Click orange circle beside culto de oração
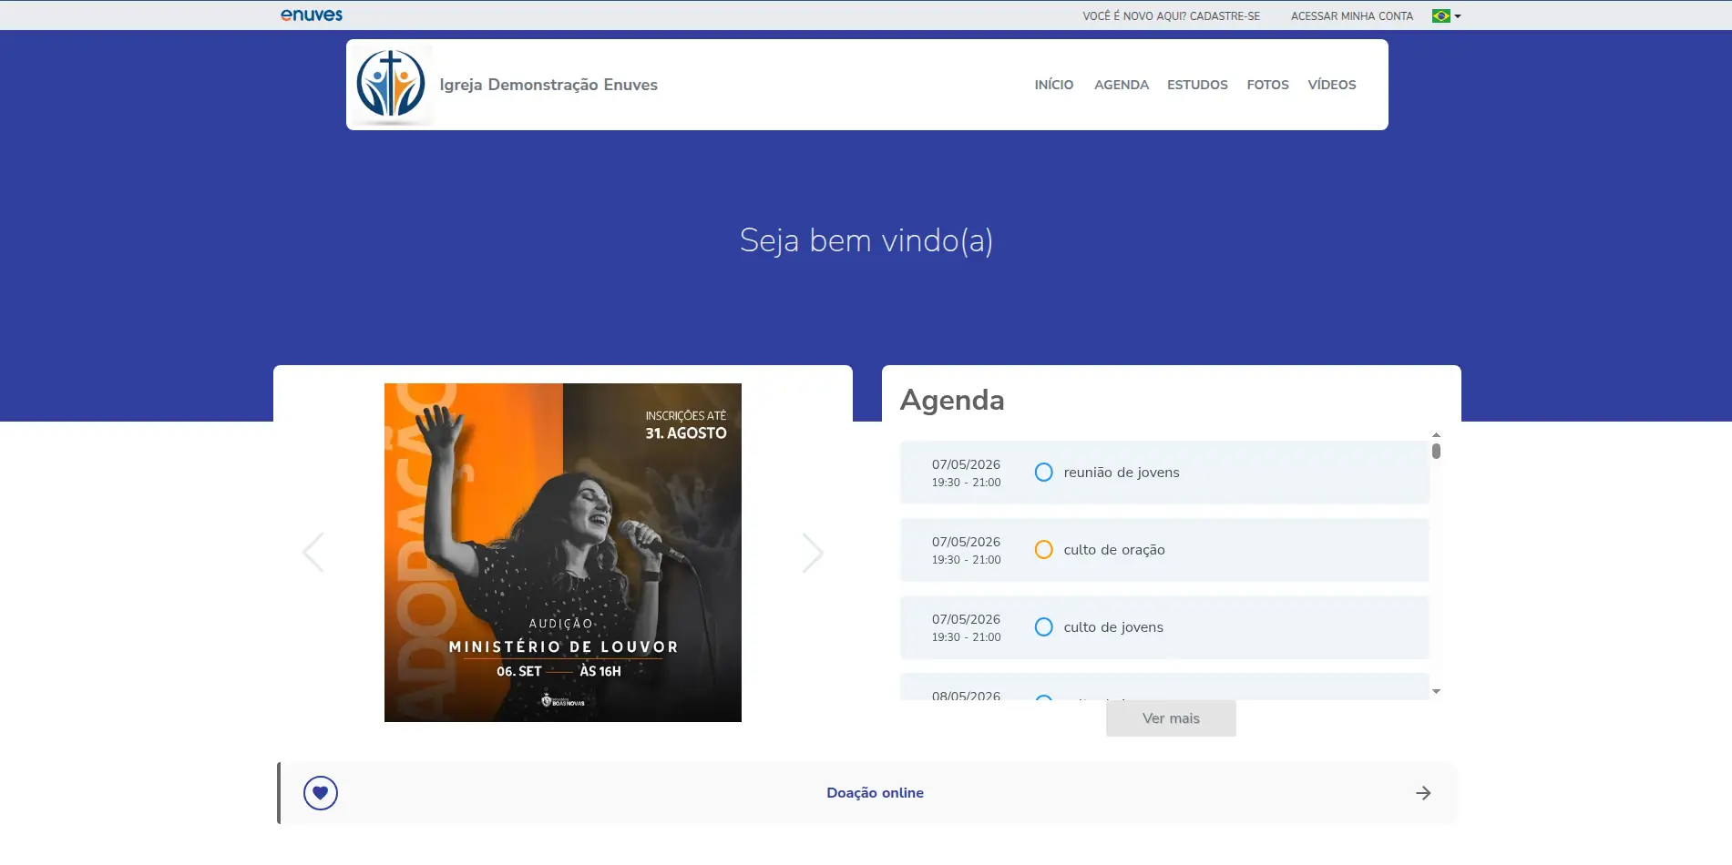Viewport: 1732px width, 865px height. click(x=1044, y=550)
